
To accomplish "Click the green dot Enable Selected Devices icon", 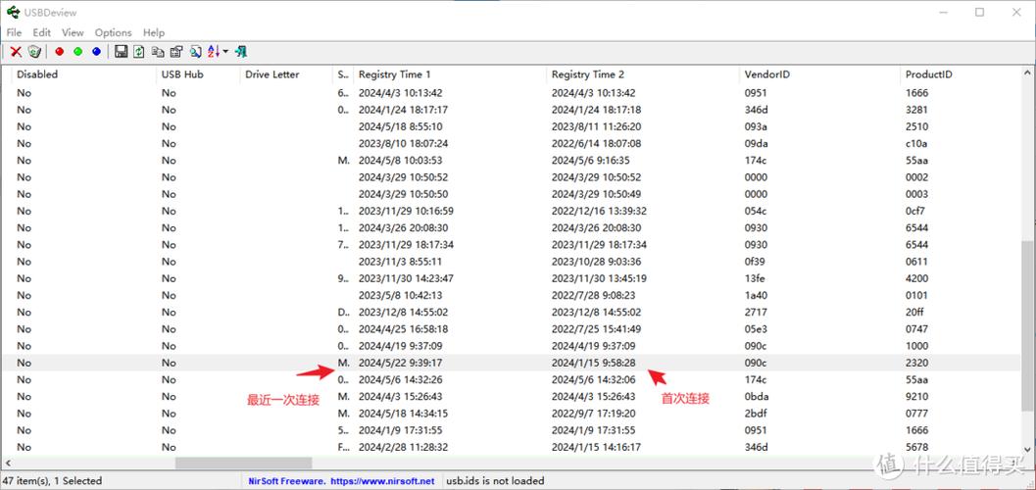I will click(x=78, y=52).
